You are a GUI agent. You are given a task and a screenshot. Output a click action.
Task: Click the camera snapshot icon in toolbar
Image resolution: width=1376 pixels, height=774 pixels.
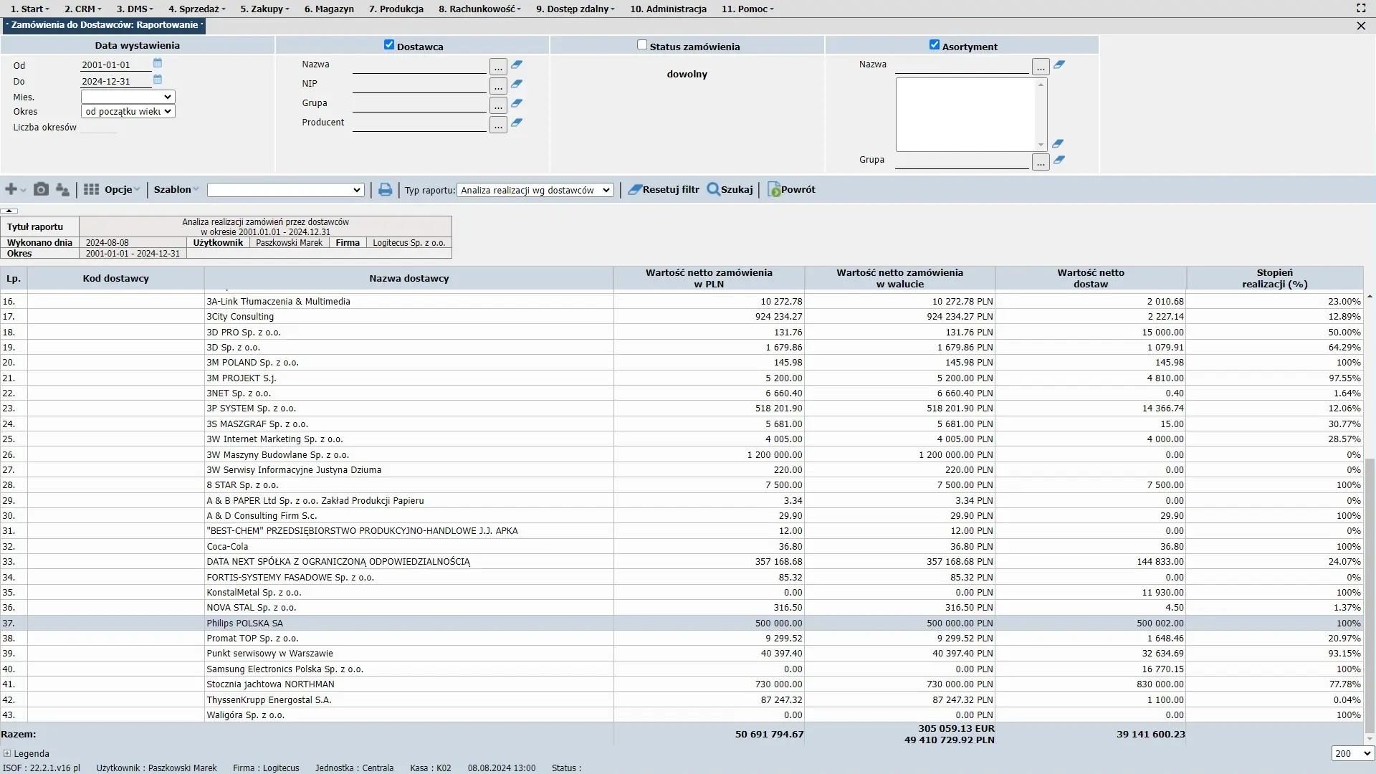pos(42,189)
